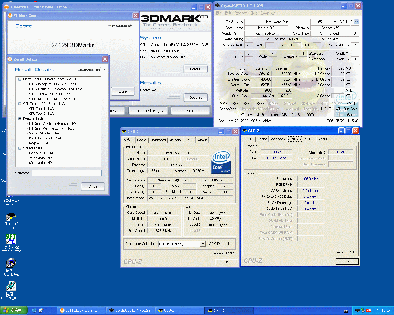Open the super_pi_mod desktop shortcut
This screenshot has height=315, width=394.
[11, 243]
